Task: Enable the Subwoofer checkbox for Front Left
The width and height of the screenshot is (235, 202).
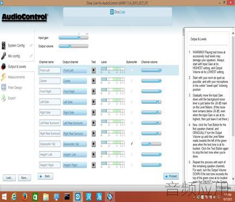Action: (132, 70)
